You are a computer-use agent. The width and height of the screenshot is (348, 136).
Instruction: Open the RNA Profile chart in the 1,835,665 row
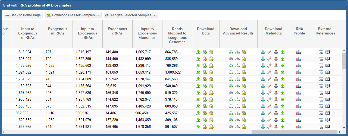pos(299,126)
